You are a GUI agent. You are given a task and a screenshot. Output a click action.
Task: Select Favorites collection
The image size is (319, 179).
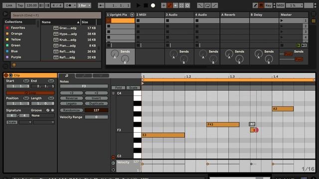coord(18,28)
